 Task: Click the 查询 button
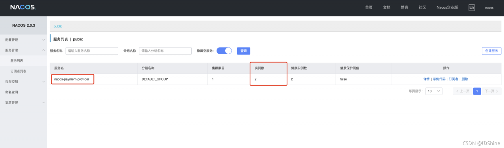point(243,51)
